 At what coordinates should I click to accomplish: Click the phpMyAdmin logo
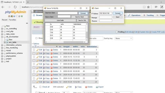pyautogui.click(x=15, y=12)
